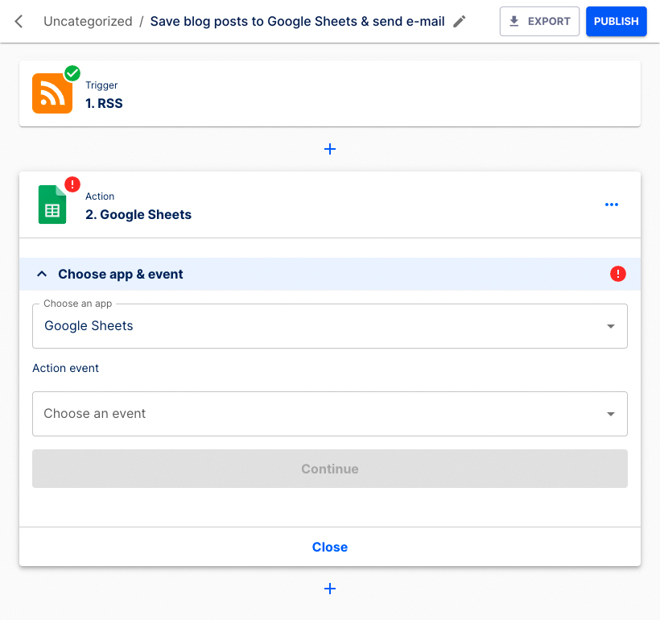Publish the workflow

617,21
